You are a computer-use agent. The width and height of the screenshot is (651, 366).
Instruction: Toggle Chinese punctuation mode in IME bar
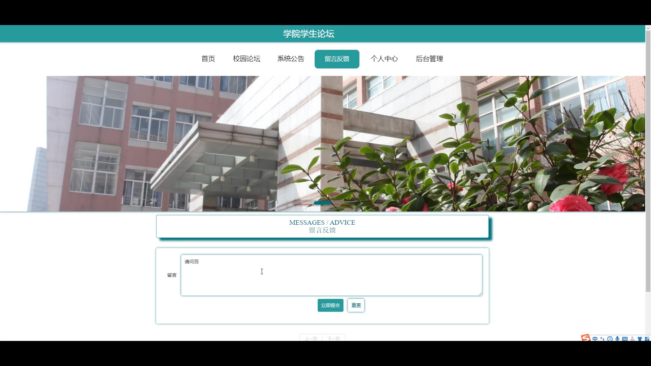[602, 339]
